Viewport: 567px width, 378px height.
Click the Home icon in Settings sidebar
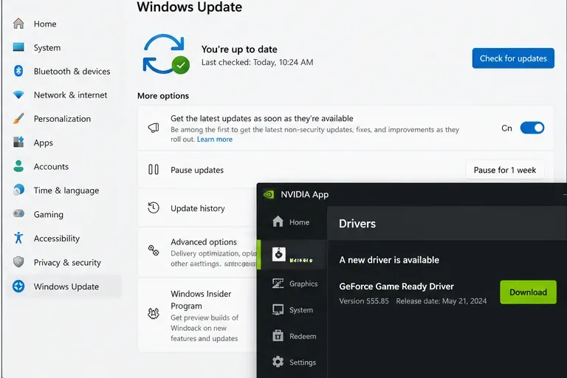[18, 24]
